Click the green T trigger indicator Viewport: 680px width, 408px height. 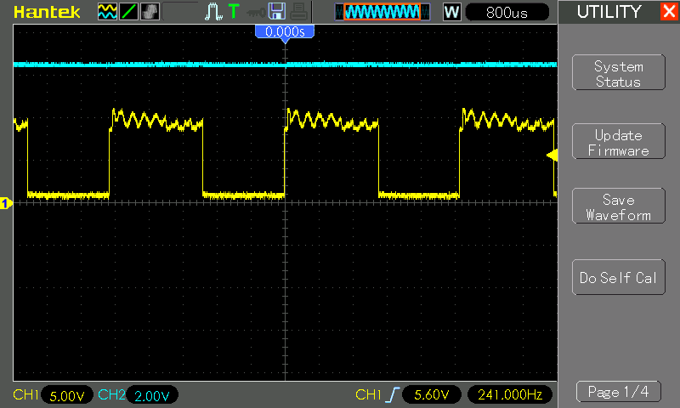point(233,11)
